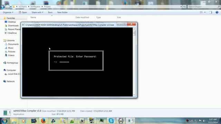Viewport: 221px width, 124px height.
Task: Click the masked password entry line
Action: pyautogui.click(x=61, y=62)
